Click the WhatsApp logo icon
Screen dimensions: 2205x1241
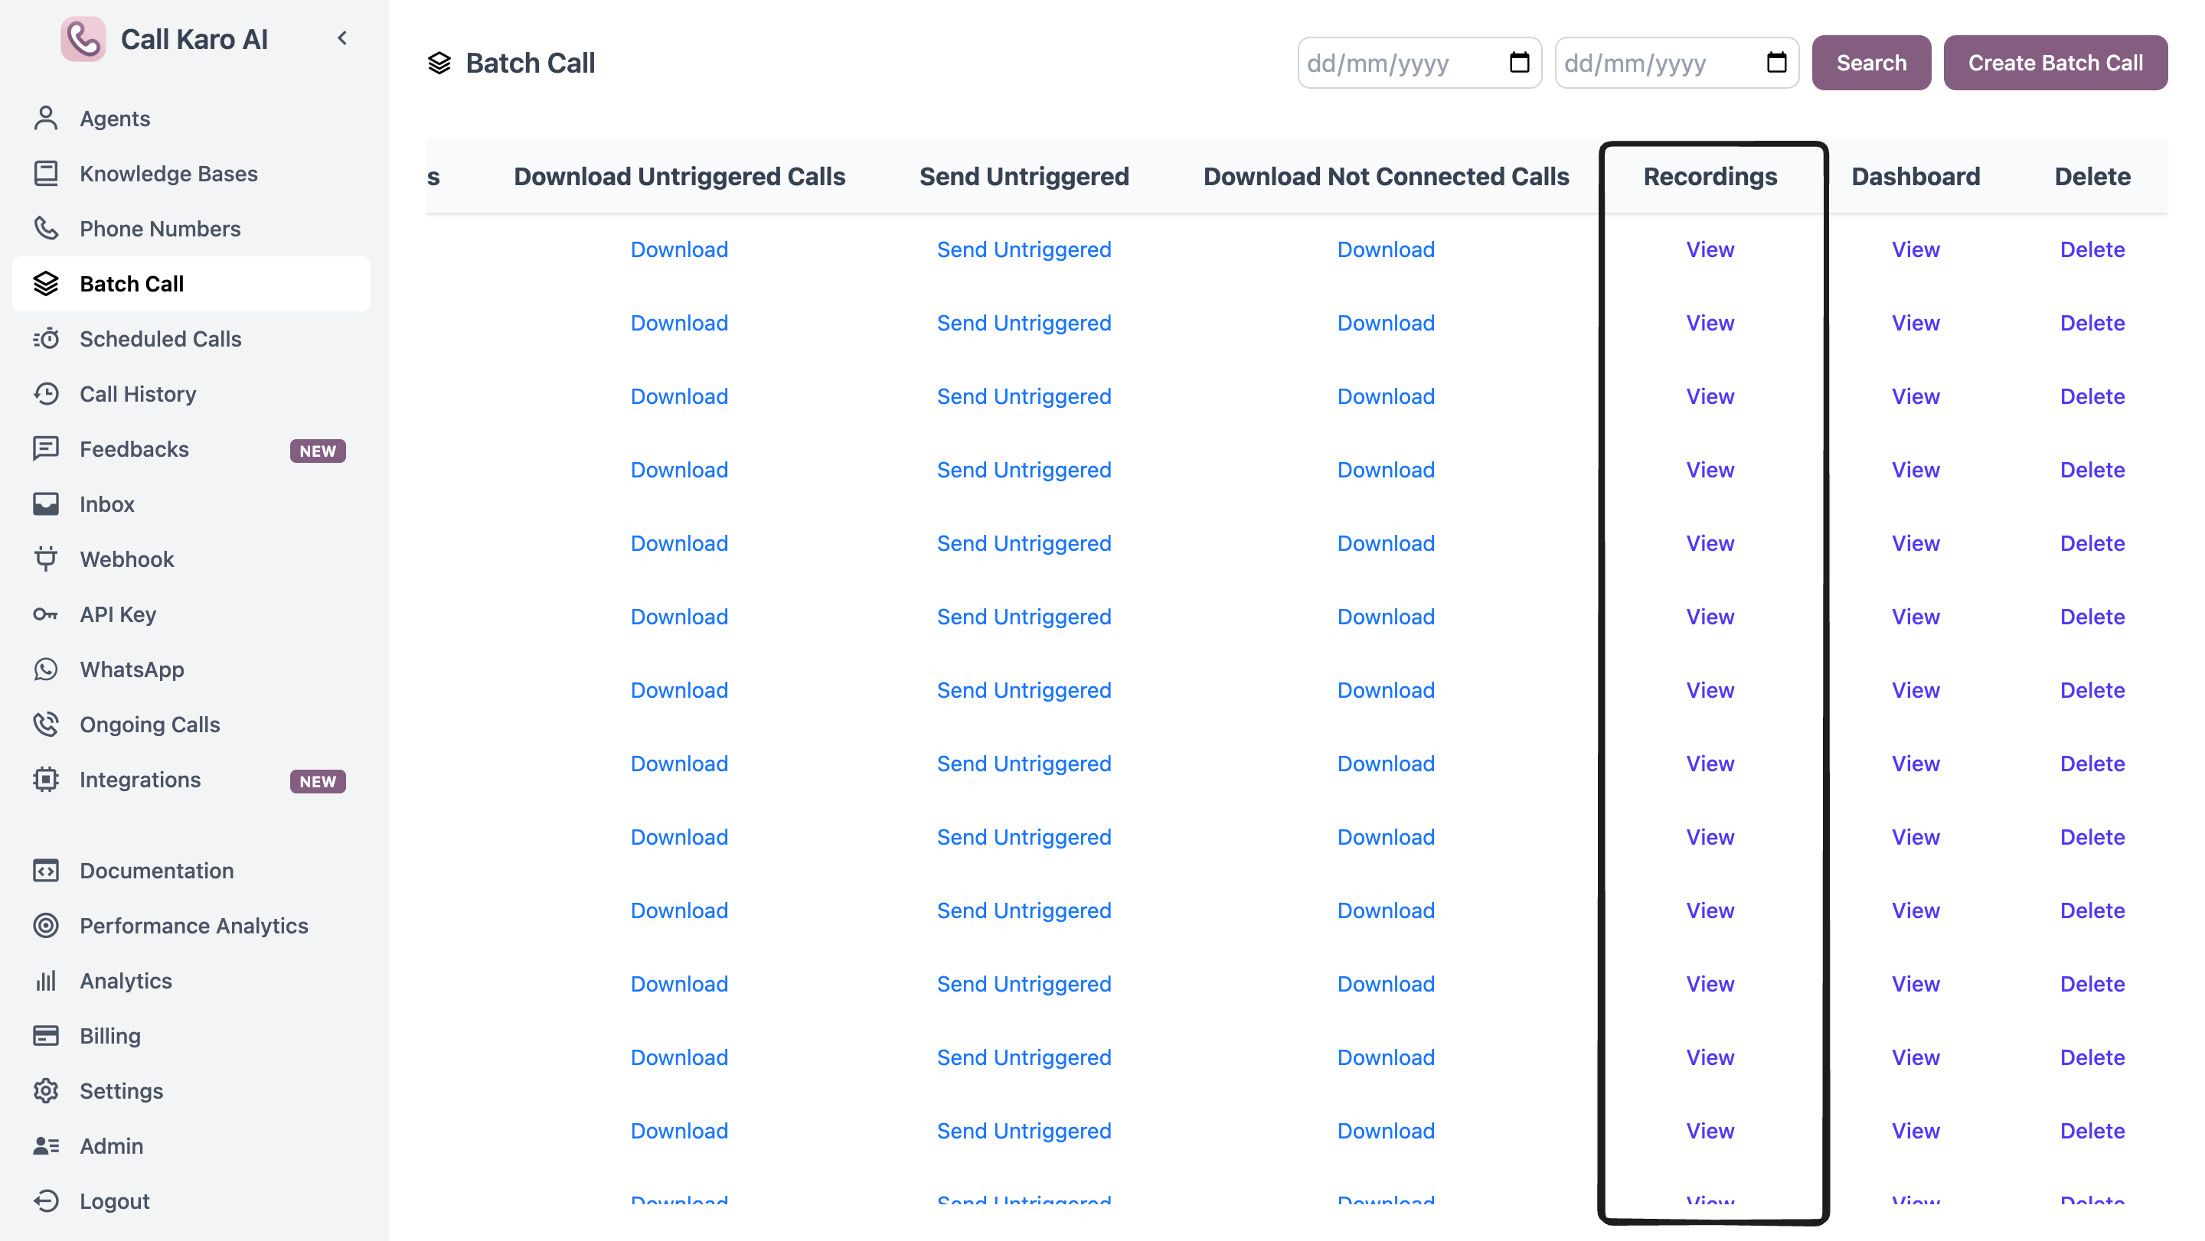click(46, 669)
